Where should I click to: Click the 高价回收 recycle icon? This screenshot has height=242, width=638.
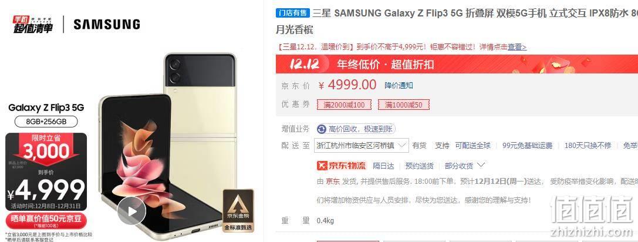(x=322, y=129)
